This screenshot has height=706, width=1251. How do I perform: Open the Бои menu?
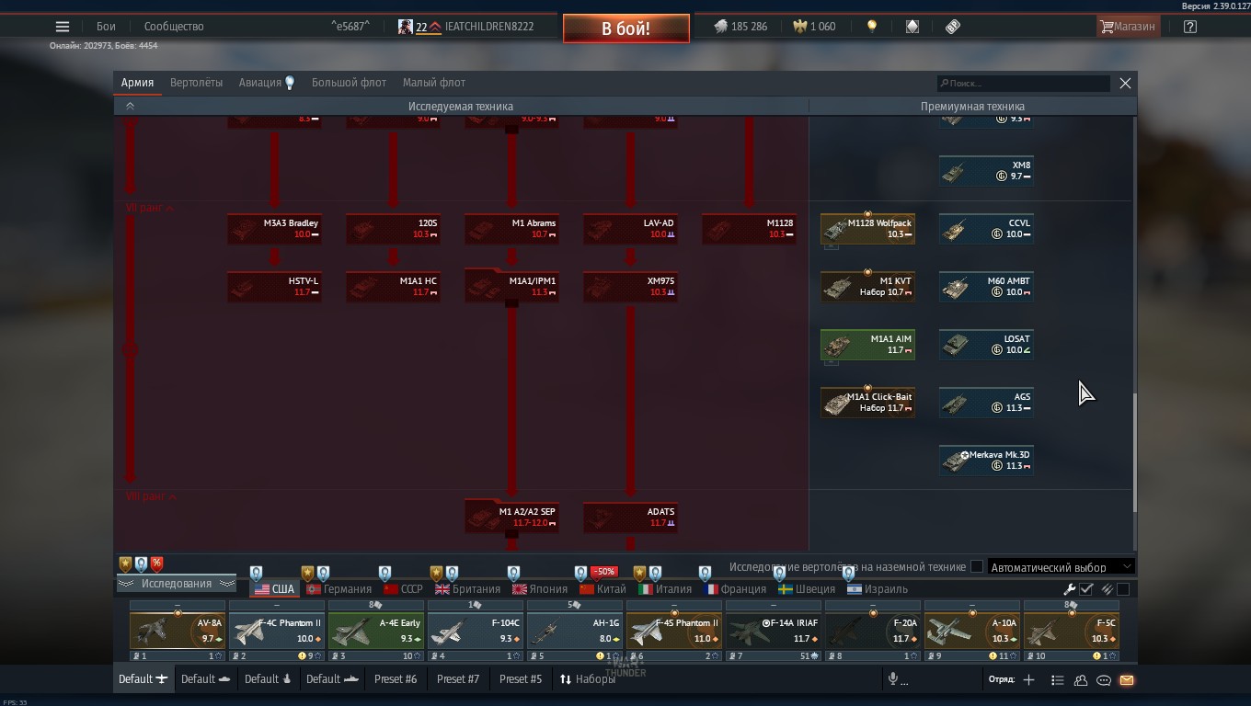tap(106, 27)
